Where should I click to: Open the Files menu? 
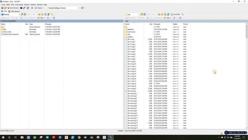(x=12, y=5)
